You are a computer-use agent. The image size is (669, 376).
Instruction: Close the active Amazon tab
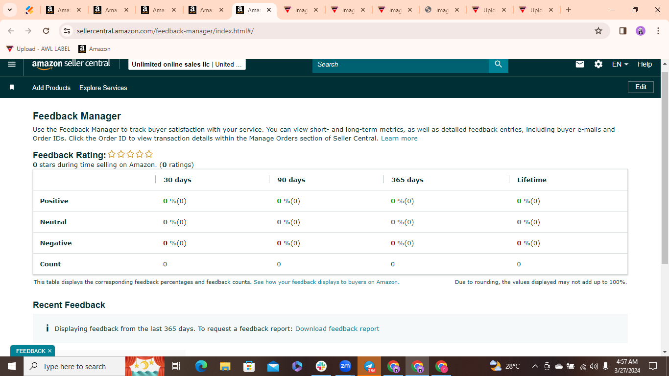pos(269,10)
